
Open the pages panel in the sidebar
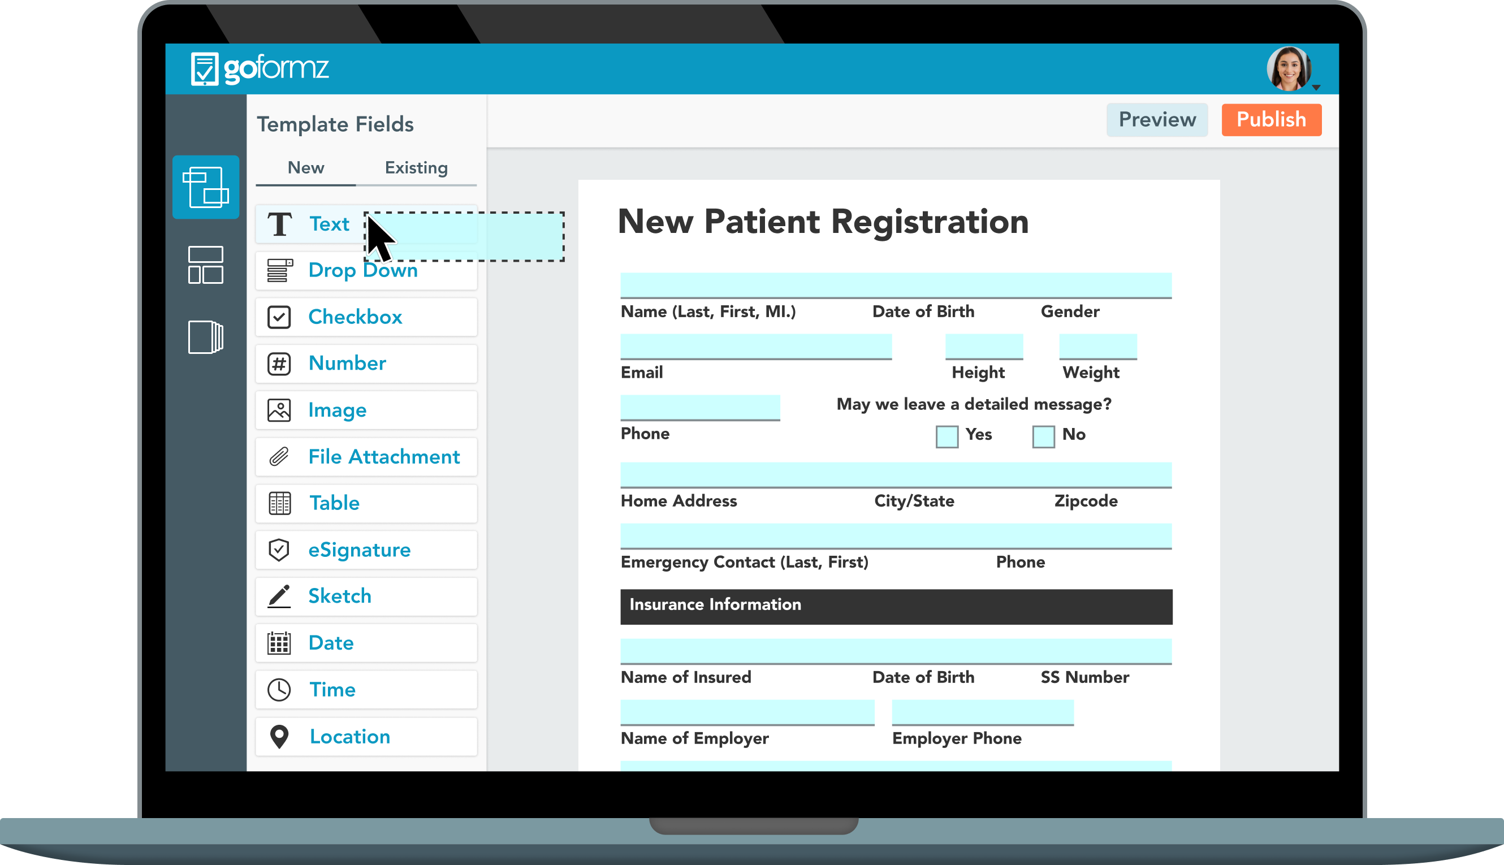[x=205, y=336]
